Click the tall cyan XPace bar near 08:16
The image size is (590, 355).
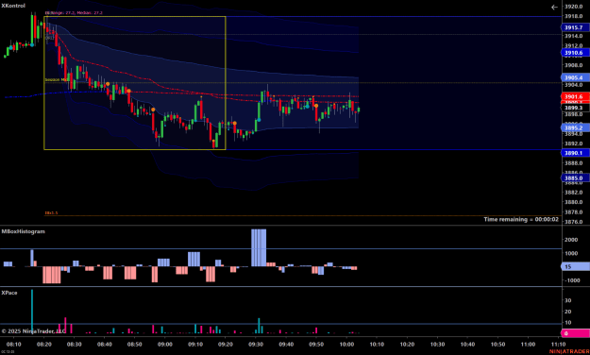[32, 311]
